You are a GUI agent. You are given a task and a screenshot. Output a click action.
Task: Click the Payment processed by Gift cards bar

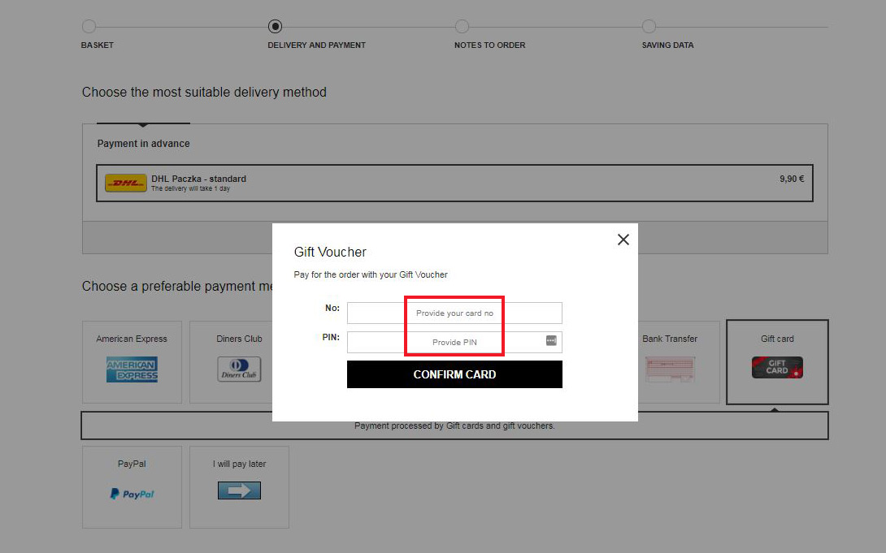click(x=454, y=426)
